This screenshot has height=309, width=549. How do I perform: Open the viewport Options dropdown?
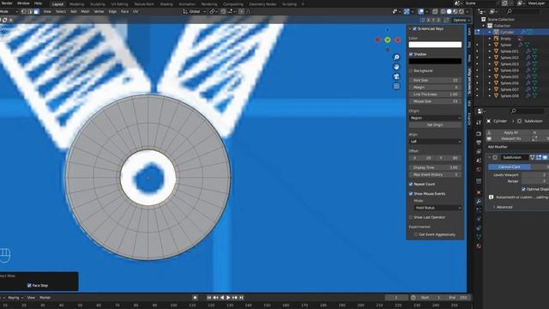click(462, 20)
